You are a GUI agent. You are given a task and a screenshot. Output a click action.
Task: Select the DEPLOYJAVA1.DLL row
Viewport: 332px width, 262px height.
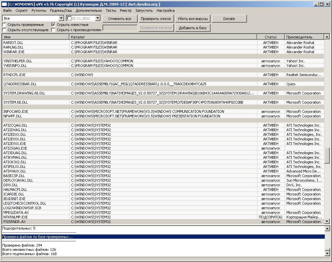(163, 180)
